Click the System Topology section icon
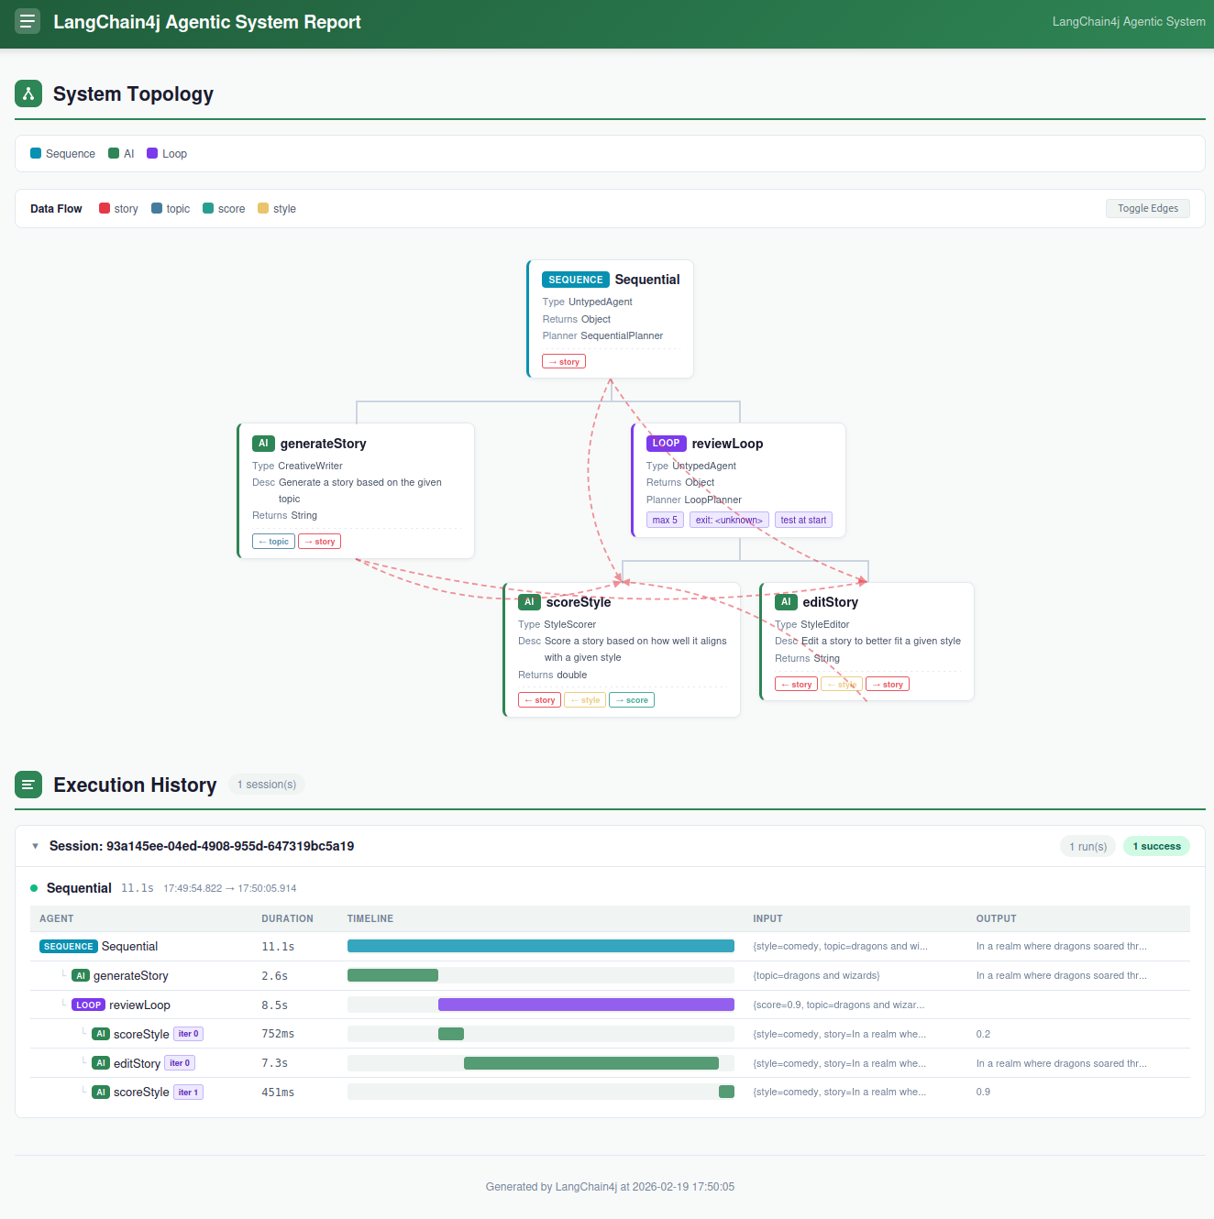Viewport: 1214px width, 1219px height. [x=28, y=93]
